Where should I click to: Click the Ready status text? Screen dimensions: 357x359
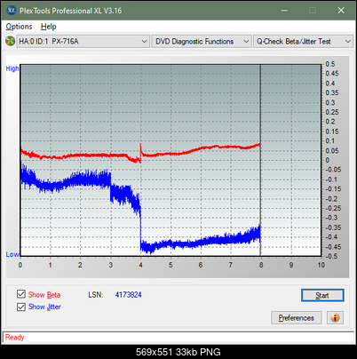click(14, 338)
